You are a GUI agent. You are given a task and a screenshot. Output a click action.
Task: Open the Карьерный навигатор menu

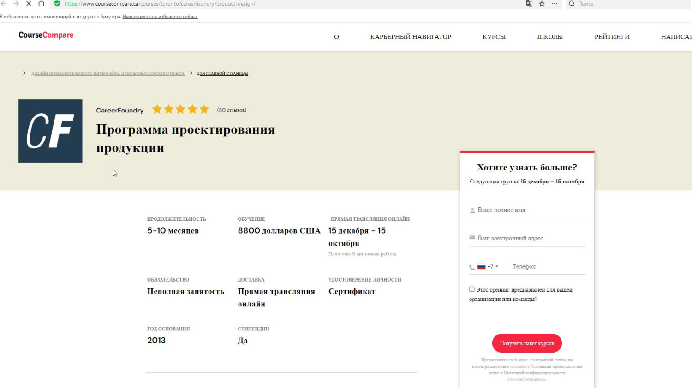pyautogui.click(x=411, y=37)
